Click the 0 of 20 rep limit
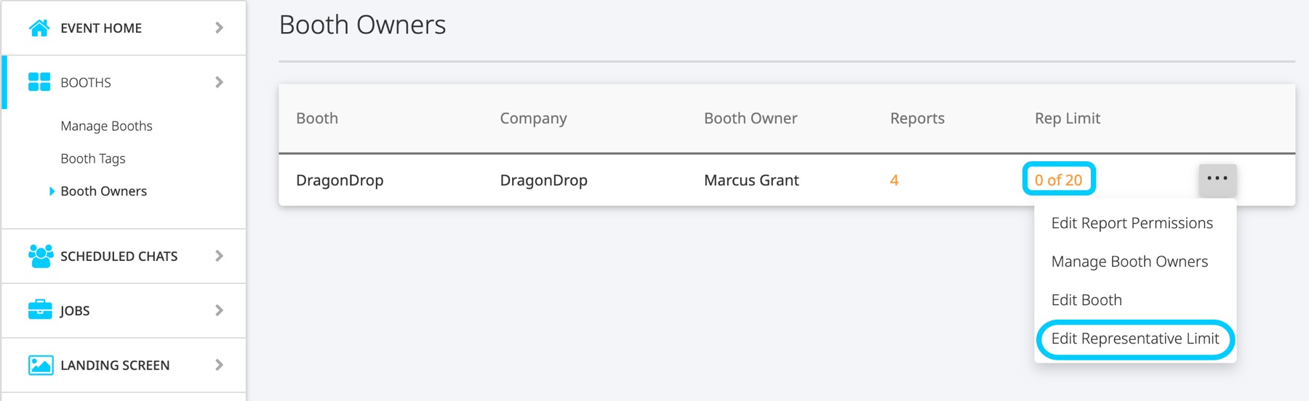The width and height of the screenshot is (1309, 401). pyautogui.click(x=1058, y=180)
